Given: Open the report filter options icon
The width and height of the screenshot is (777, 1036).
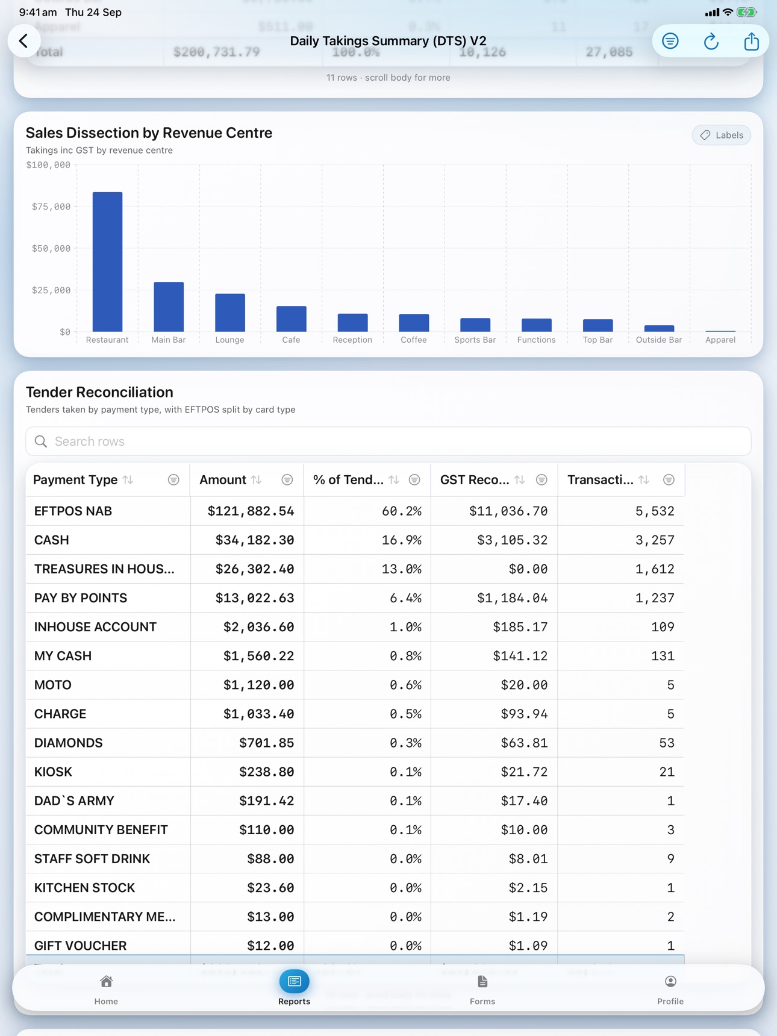Looking at the screenshot, I should tap(670, 41).
